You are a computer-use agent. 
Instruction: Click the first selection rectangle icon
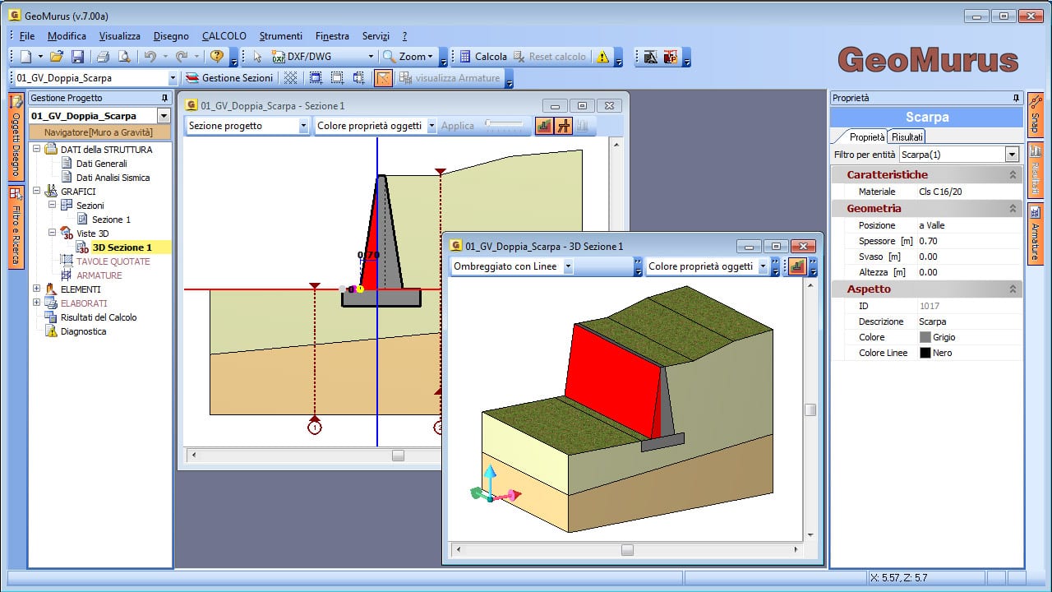tap(316, 78)
